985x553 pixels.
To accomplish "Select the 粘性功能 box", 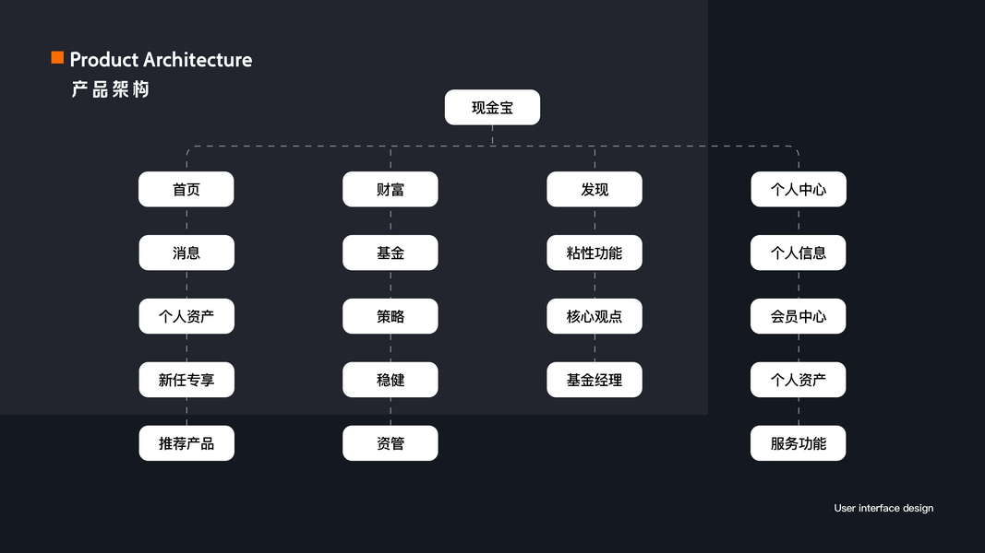I will click(x=595, y=253).
